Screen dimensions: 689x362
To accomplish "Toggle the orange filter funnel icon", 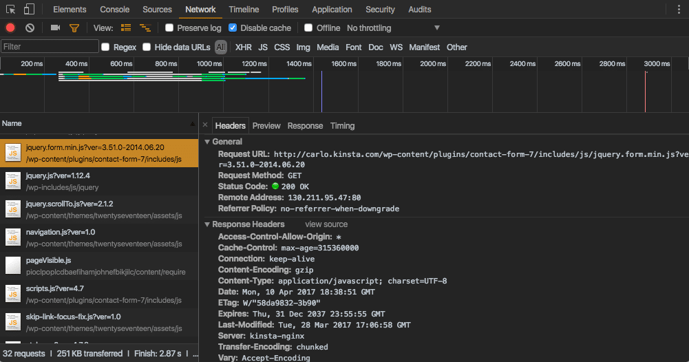I will pos(74,28).
